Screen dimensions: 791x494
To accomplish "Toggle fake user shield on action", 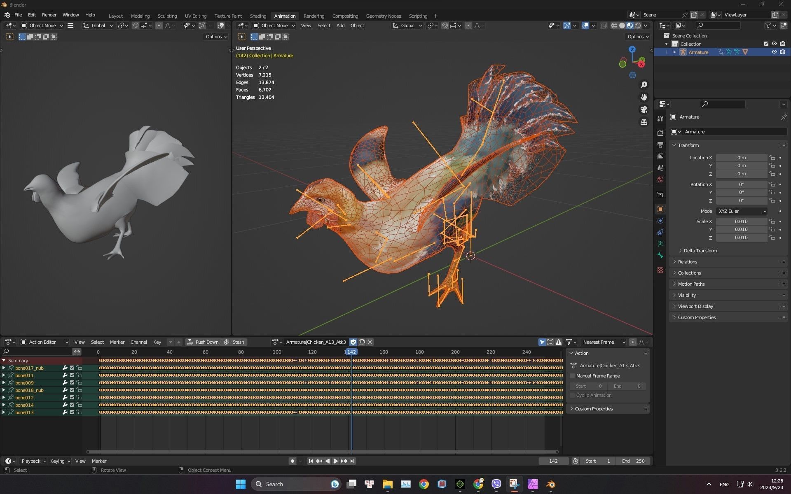I will (353, 342).
